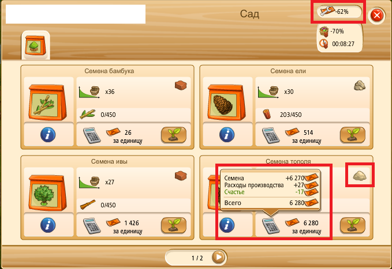Click the 00:08:27 timer clock icon
Viewport: 392px width, 269px height.
324,44
